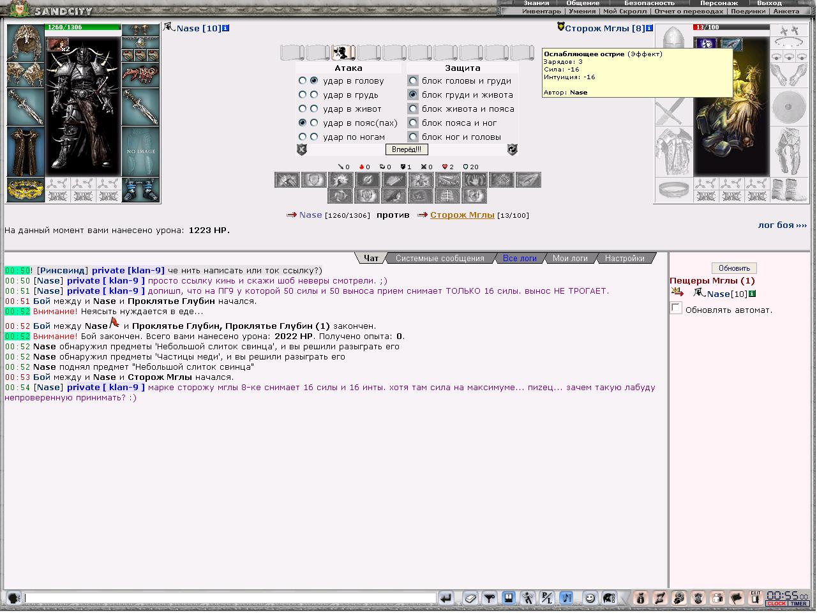Switch to the Все логи tab
This screenshot has height=613, width=817.
pyautogui.click(x=520, y=259)
